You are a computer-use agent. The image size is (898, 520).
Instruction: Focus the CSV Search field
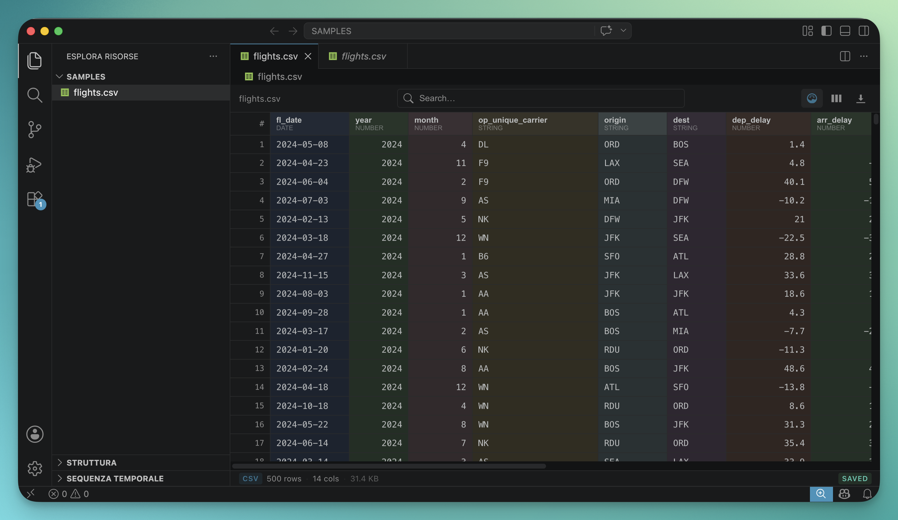tap(541, 98)
